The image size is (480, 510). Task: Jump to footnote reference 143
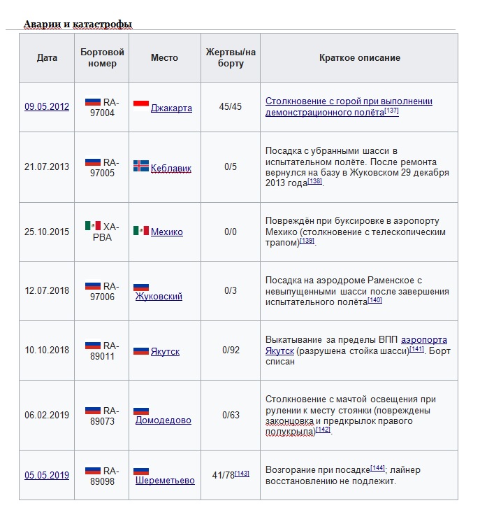click(x=242, y=474)
